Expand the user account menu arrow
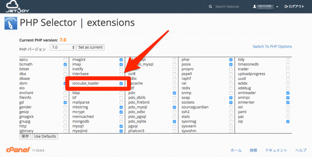 click(x=277, y=7)
